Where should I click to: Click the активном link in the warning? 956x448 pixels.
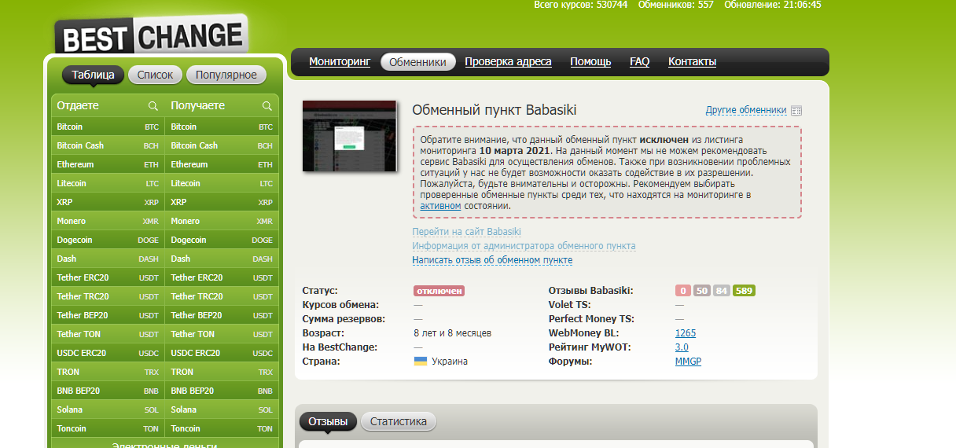point(440,206)
